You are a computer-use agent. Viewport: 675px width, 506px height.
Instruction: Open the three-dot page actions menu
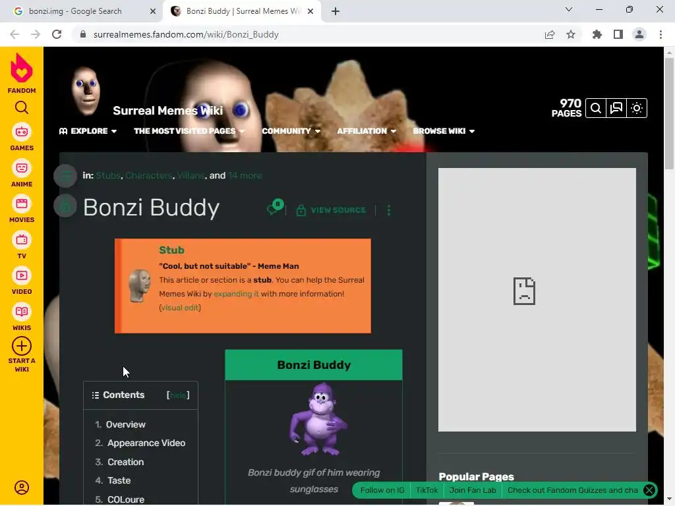[389, 210]
